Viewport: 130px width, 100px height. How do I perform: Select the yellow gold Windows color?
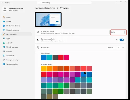point(44,68)
